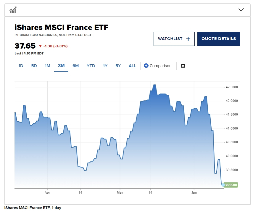Collapse the widget using the top-right chevron
The width and height of the screenshot is (253, 212).
(x=241, y=10)
